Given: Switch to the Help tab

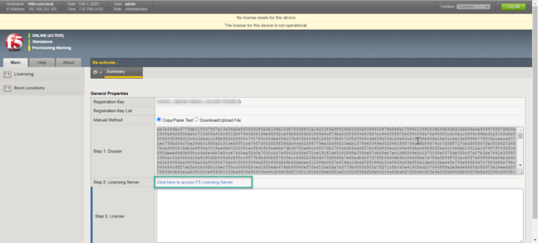Looking at the screenshot, I should [42, 63].
